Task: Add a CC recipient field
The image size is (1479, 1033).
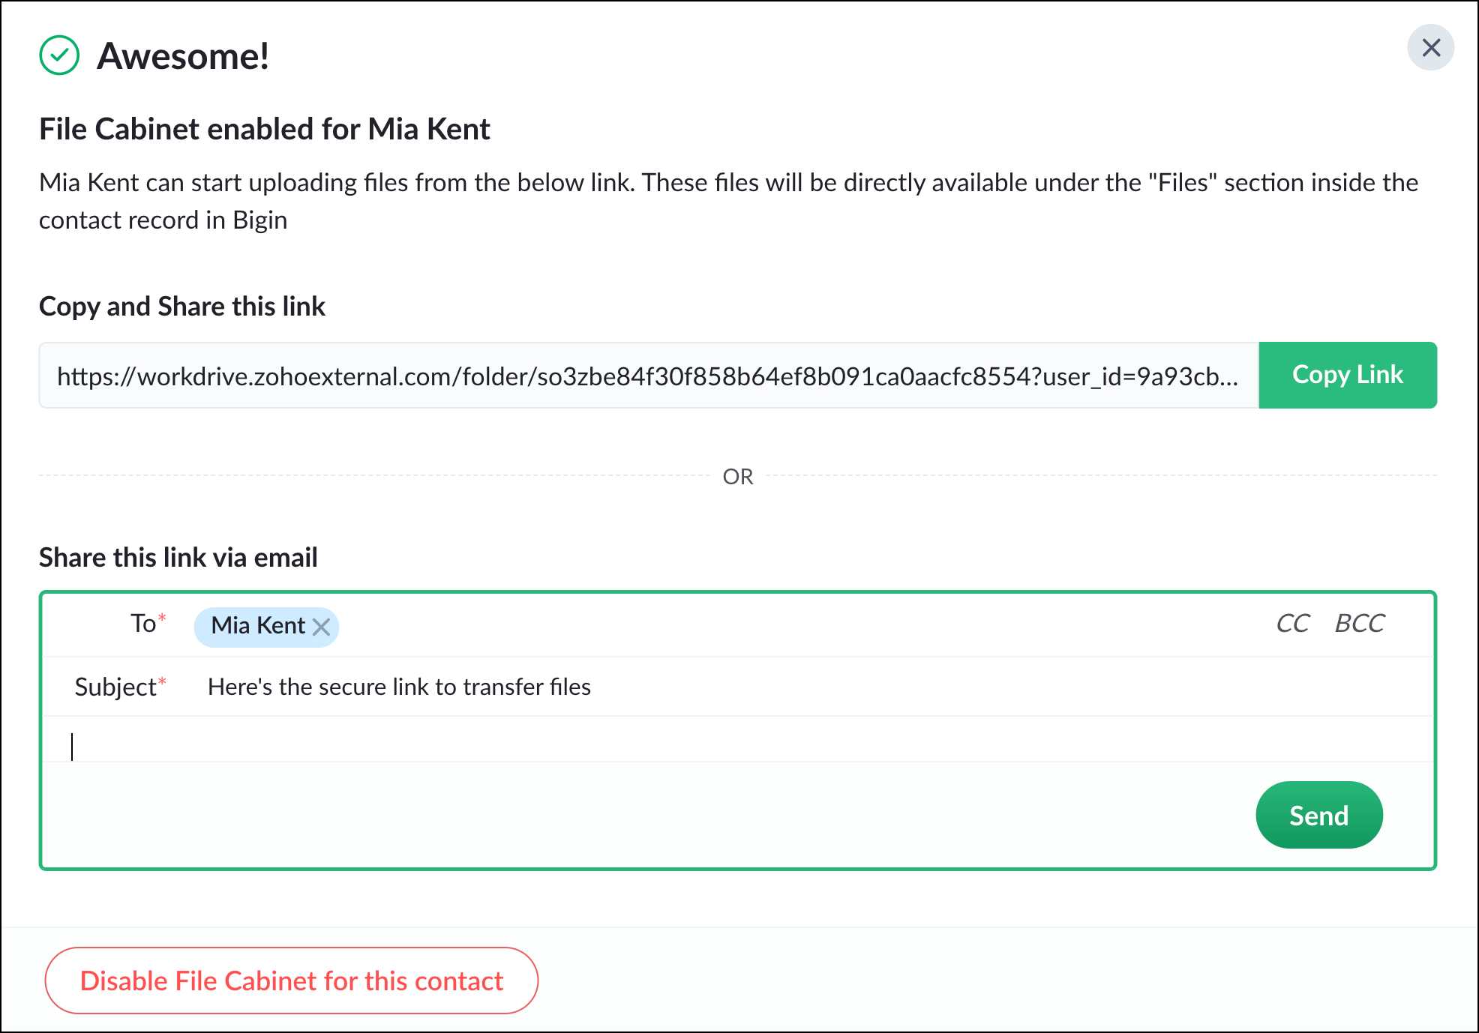Action: click(x=1292, y=624)
